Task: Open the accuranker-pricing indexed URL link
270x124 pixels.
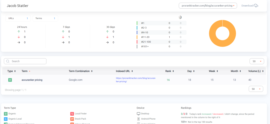Action: (x=136, y=80)
